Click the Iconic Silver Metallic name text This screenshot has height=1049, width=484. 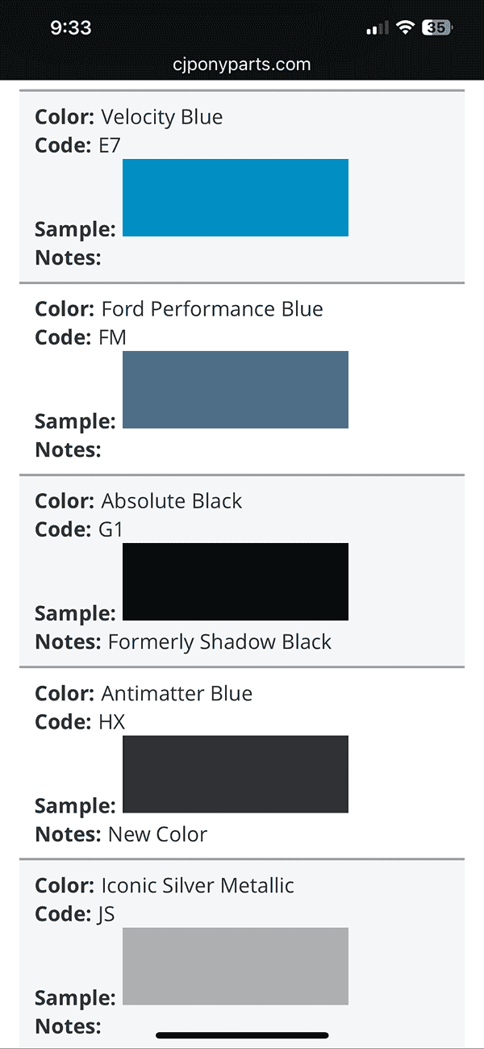(197, 885)
